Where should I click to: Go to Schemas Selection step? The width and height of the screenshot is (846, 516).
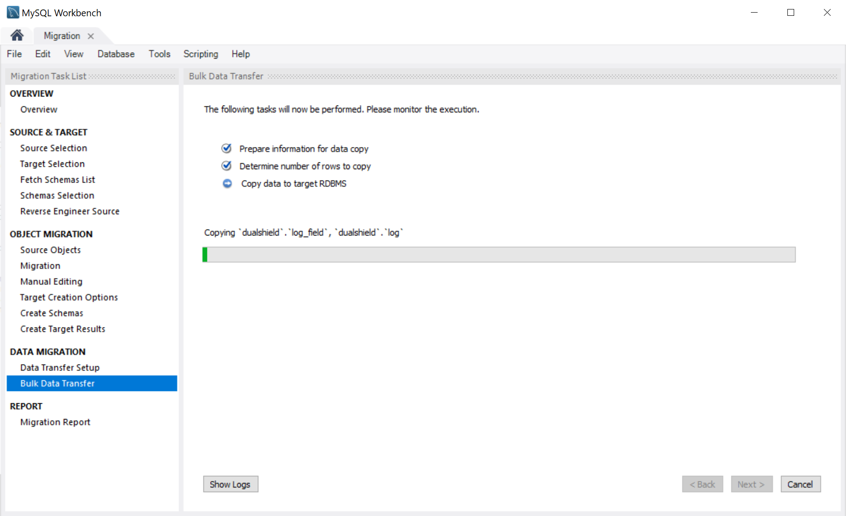coord(57,195)
